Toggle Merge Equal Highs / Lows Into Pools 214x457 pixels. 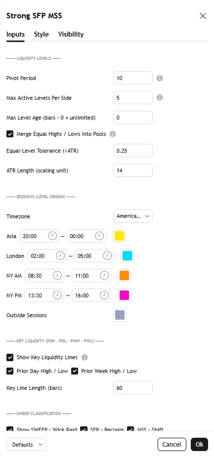coord(10,134)
